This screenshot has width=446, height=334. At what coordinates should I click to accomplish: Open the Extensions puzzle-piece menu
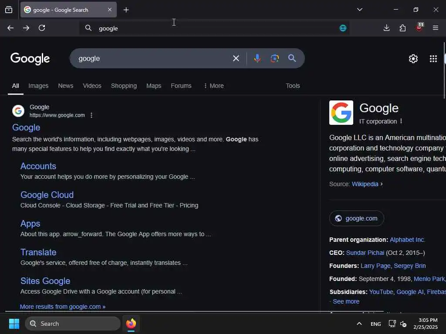click(402, 28)
